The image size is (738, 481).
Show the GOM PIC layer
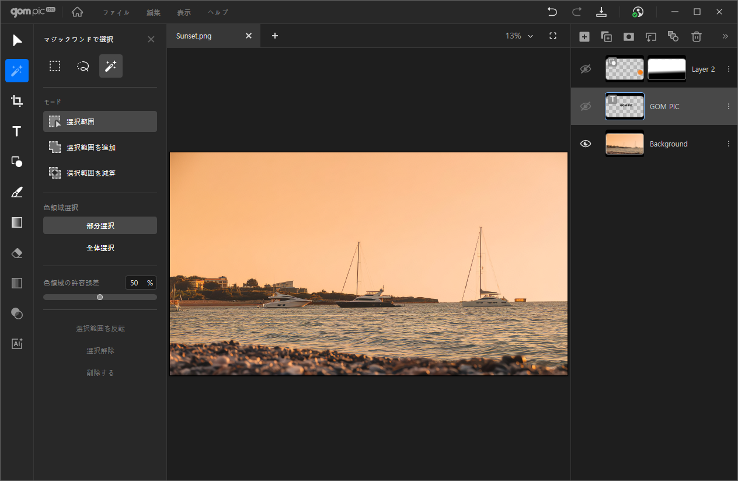[586, 106]
